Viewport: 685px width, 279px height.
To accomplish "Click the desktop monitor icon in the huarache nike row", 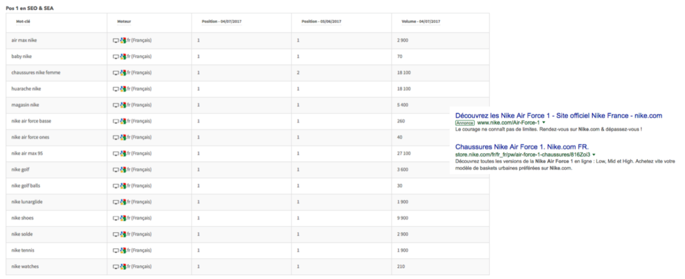I will click(116, 89).
